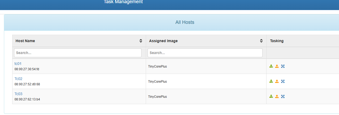Open the tc01 host link
Viewport: 339px width, 115px height.
18,64
